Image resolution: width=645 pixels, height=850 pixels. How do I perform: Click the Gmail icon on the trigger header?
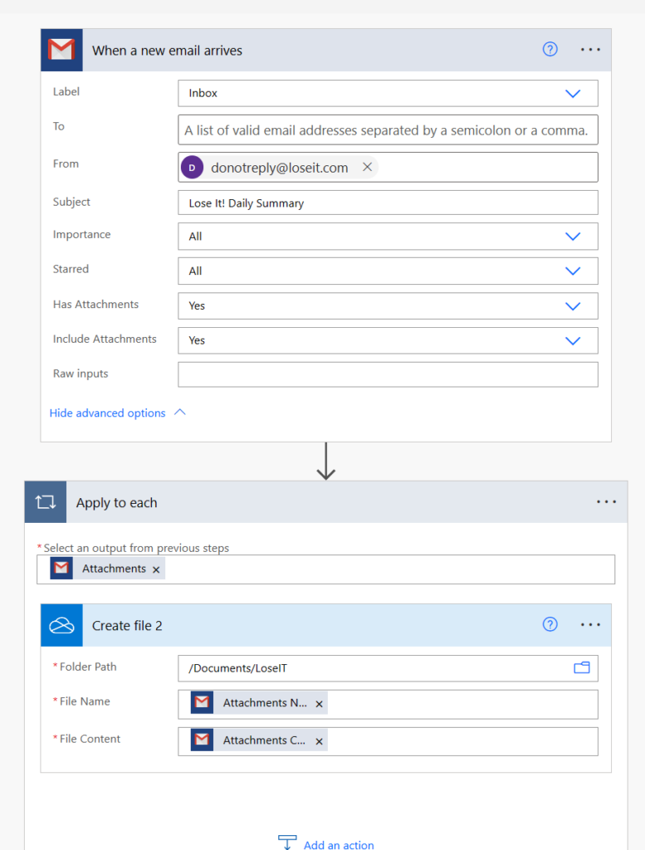click(61, 50)
